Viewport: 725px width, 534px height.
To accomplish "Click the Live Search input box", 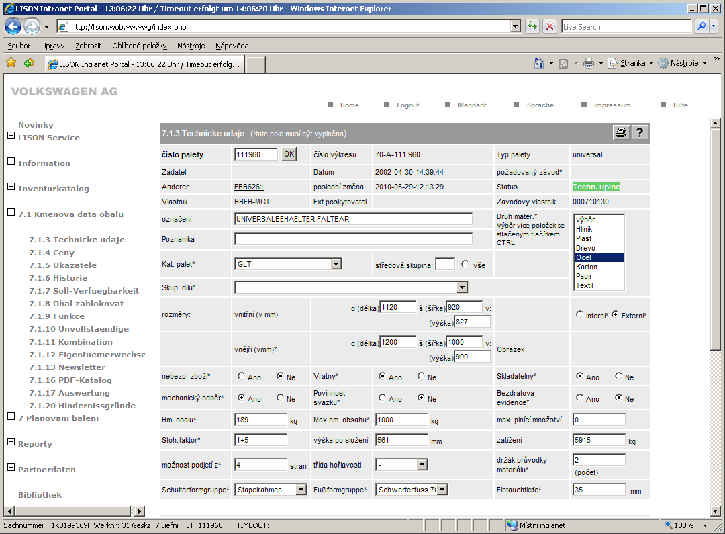I will click(626, 26).
